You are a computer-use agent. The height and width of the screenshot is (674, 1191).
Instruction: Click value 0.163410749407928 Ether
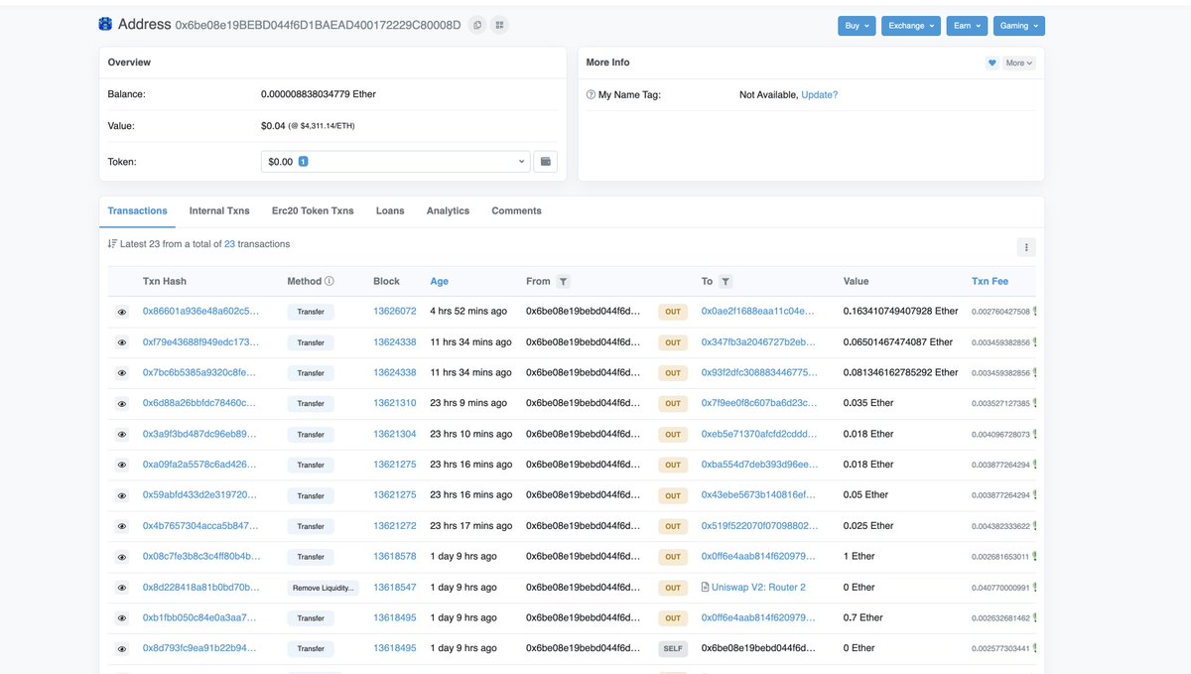point(901,312)
